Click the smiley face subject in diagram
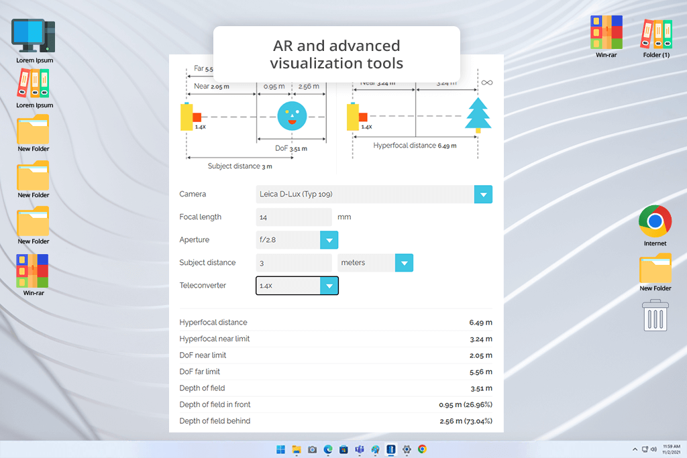The height and width of the screenshot is (458, 687). pyautogui.click(x=292, y=116)
